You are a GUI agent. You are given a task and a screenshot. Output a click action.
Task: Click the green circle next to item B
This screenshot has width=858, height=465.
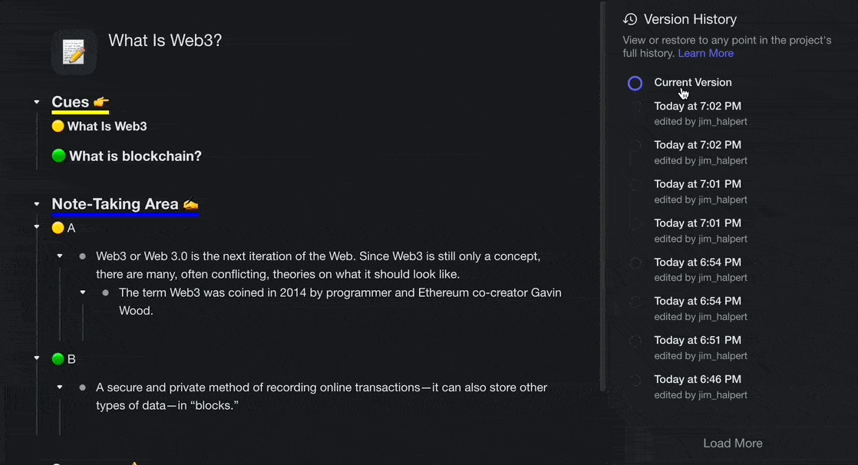(58, 358)
